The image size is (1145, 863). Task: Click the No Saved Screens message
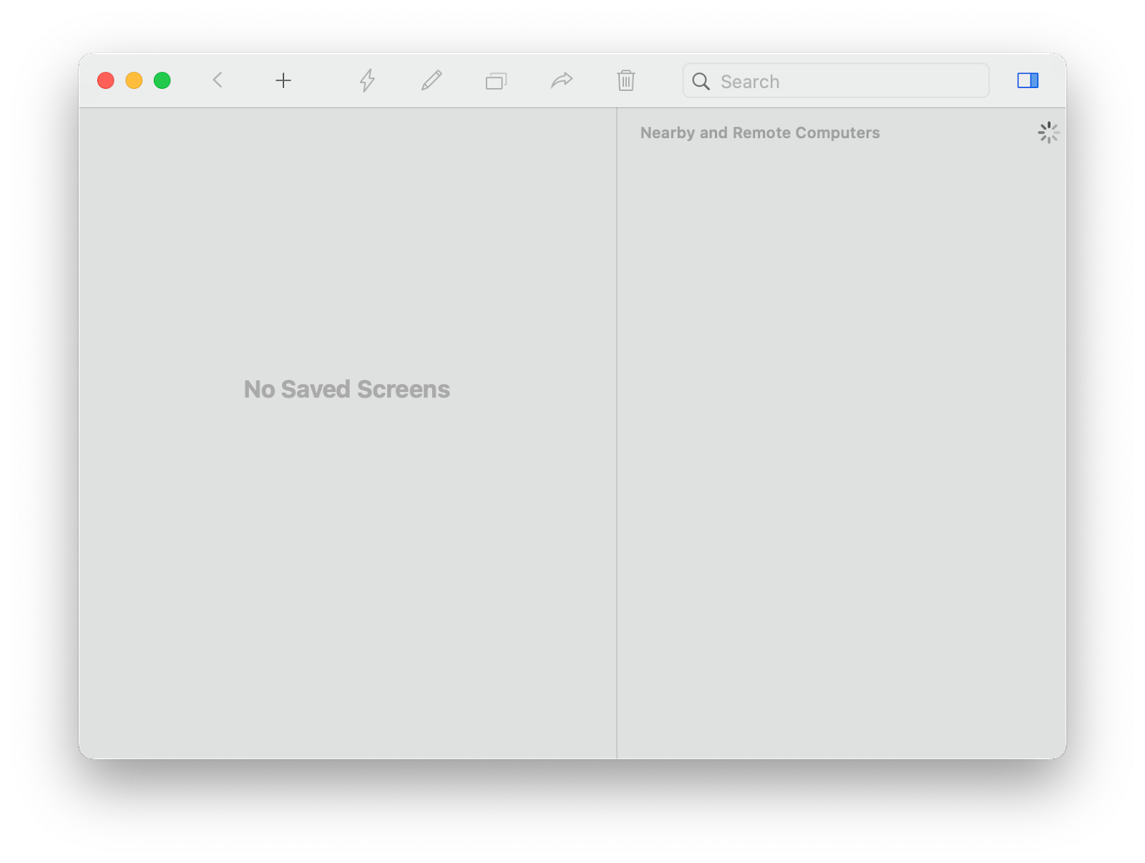347,389
